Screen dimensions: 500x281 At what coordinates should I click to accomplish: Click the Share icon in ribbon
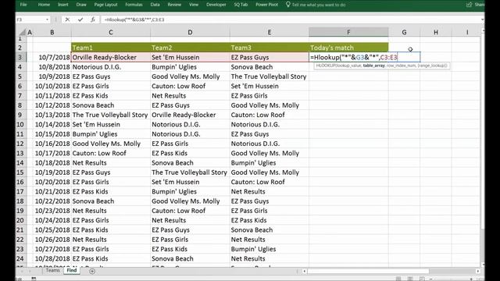(469, 5)
